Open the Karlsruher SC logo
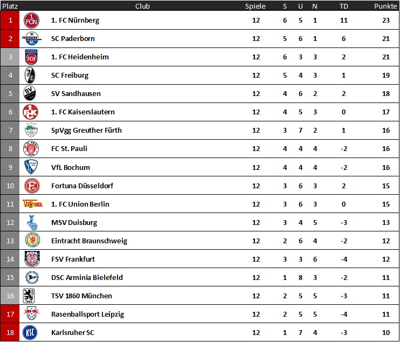The image size is (400, 342). [30, 332]
